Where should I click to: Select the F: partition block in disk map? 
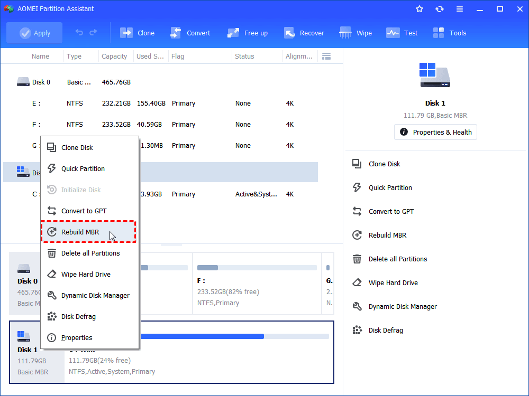[x=257, y=284]
